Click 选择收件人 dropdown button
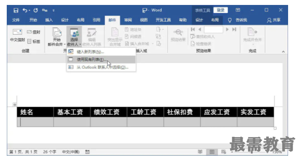Screen dimensions: 298x162 [x=74, y=37]
